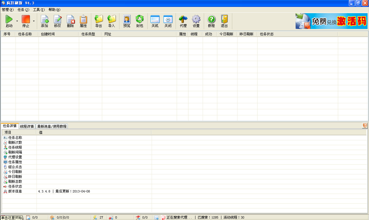
Task: Click the red 停止 stop icon
Action: [x=26, y=20]
